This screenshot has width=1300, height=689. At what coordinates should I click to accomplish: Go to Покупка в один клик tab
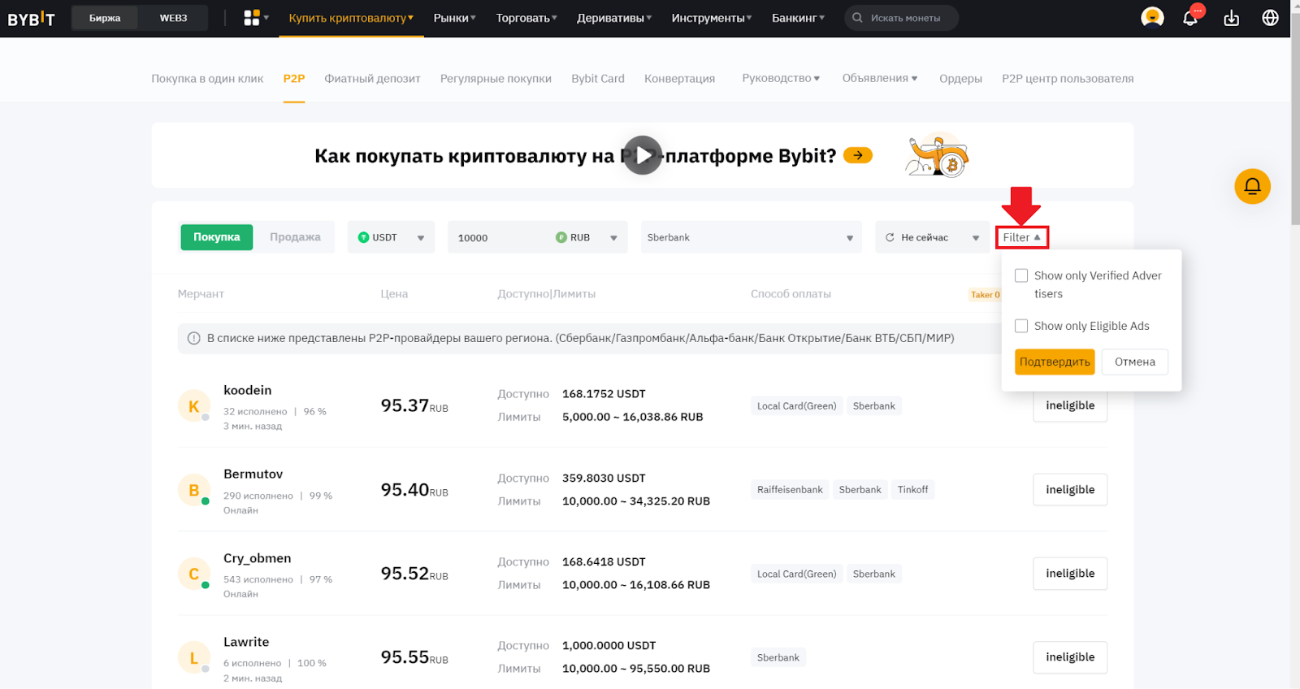(x=207, y=79)
